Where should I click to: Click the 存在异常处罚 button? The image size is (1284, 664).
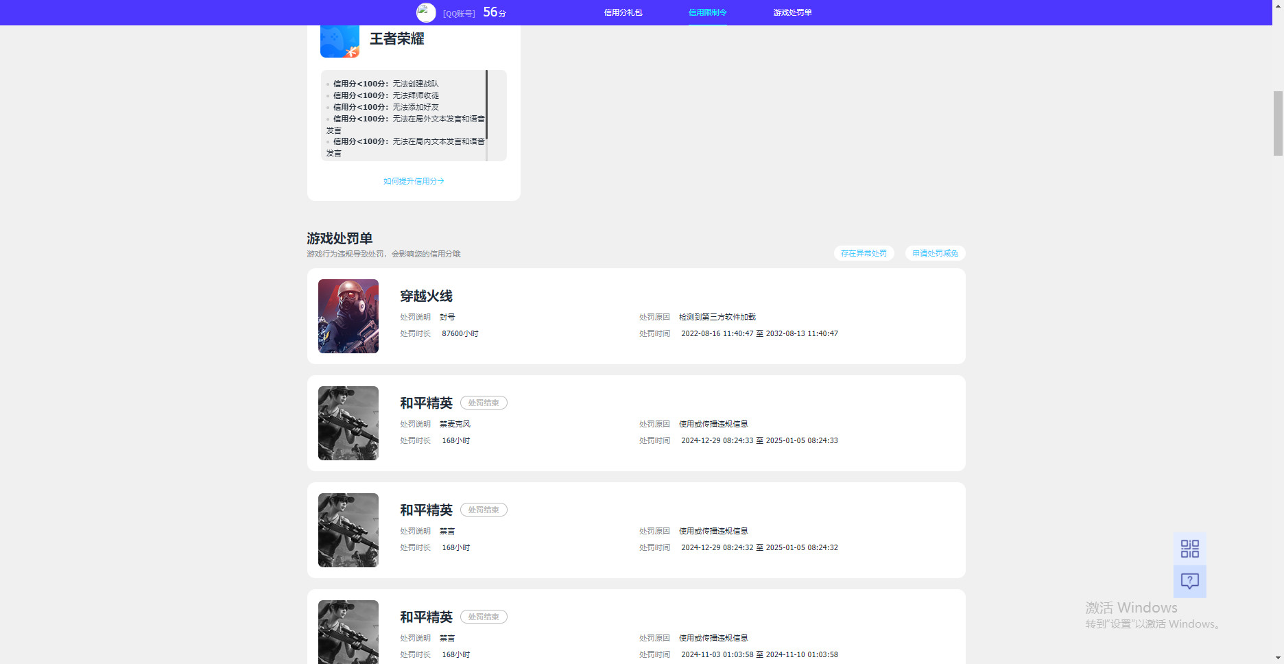[864, 253]
